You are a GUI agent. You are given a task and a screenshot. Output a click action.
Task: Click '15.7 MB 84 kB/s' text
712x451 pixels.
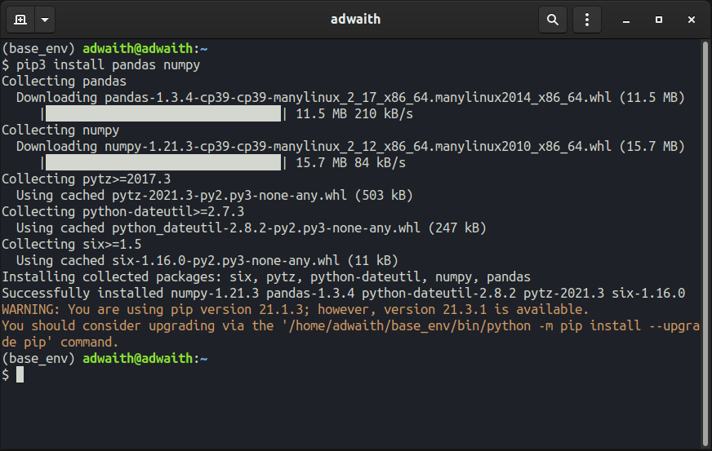tap(350, 163)
